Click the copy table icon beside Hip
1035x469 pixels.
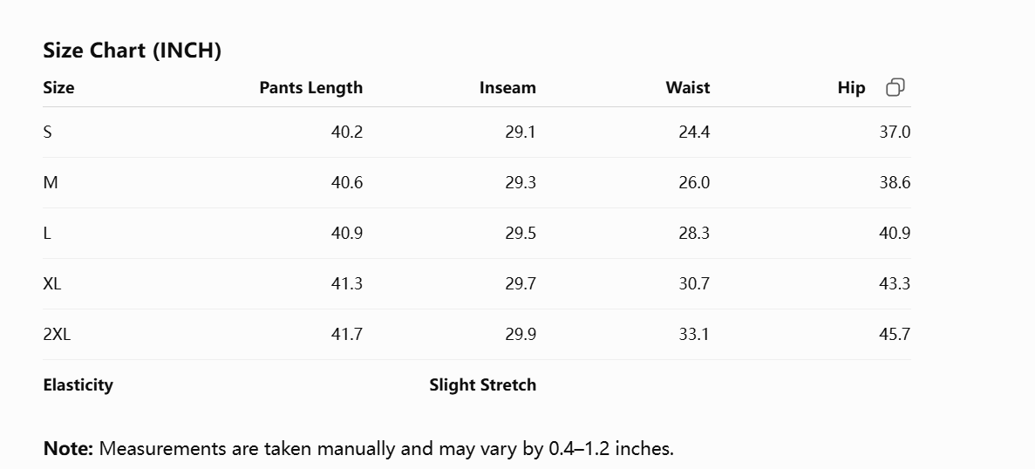pos(895,87)
